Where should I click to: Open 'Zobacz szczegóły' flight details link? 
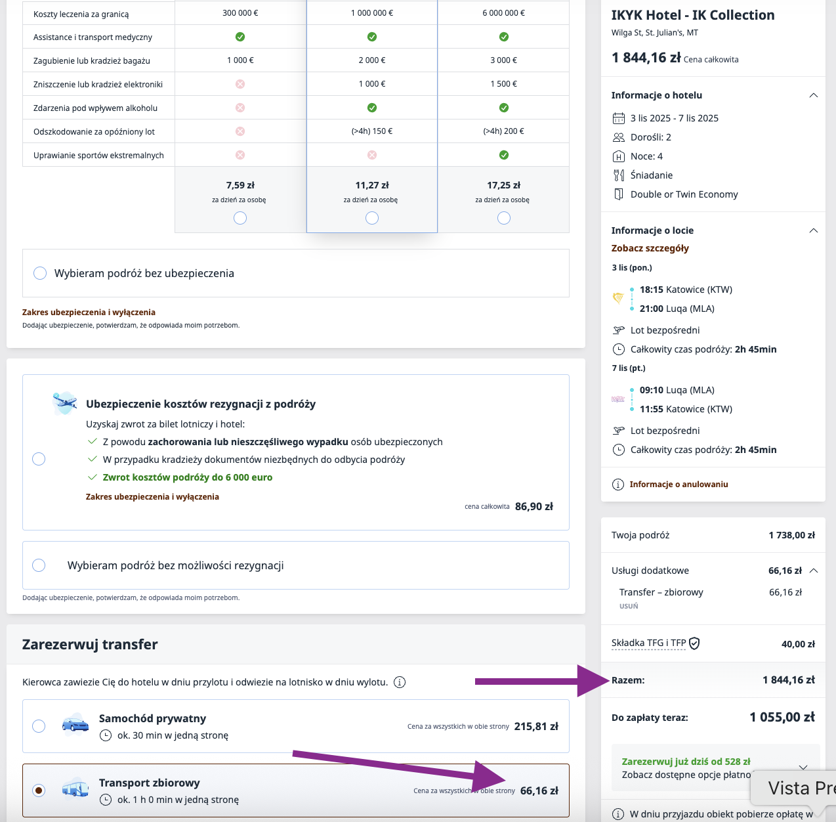tap(650, 248)
